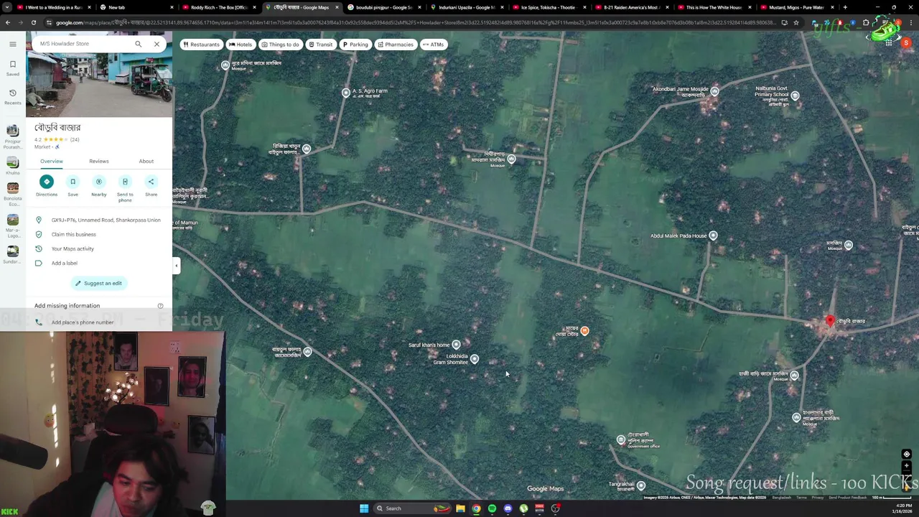Click the Suggest an edit button

(99, 283)
